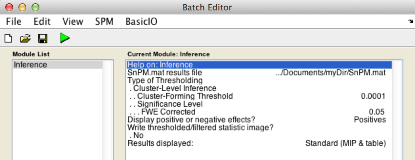Click the Save Batch floppy icon
Viewport: 415px width, 160px height.
(43, 39)
